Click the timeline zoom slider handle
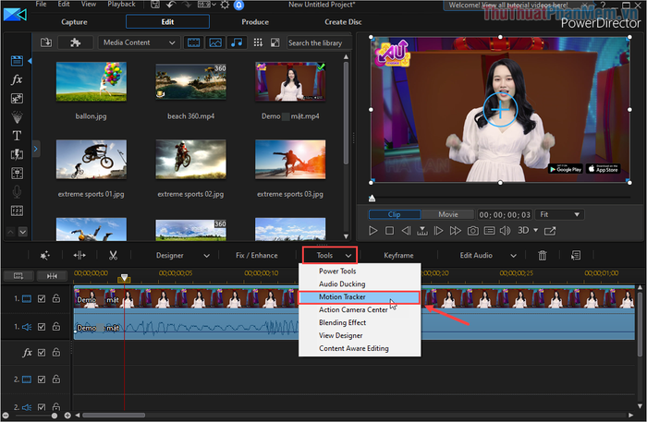Image resolution: width=647 pixels, height=422 pixels. point(54,416)
